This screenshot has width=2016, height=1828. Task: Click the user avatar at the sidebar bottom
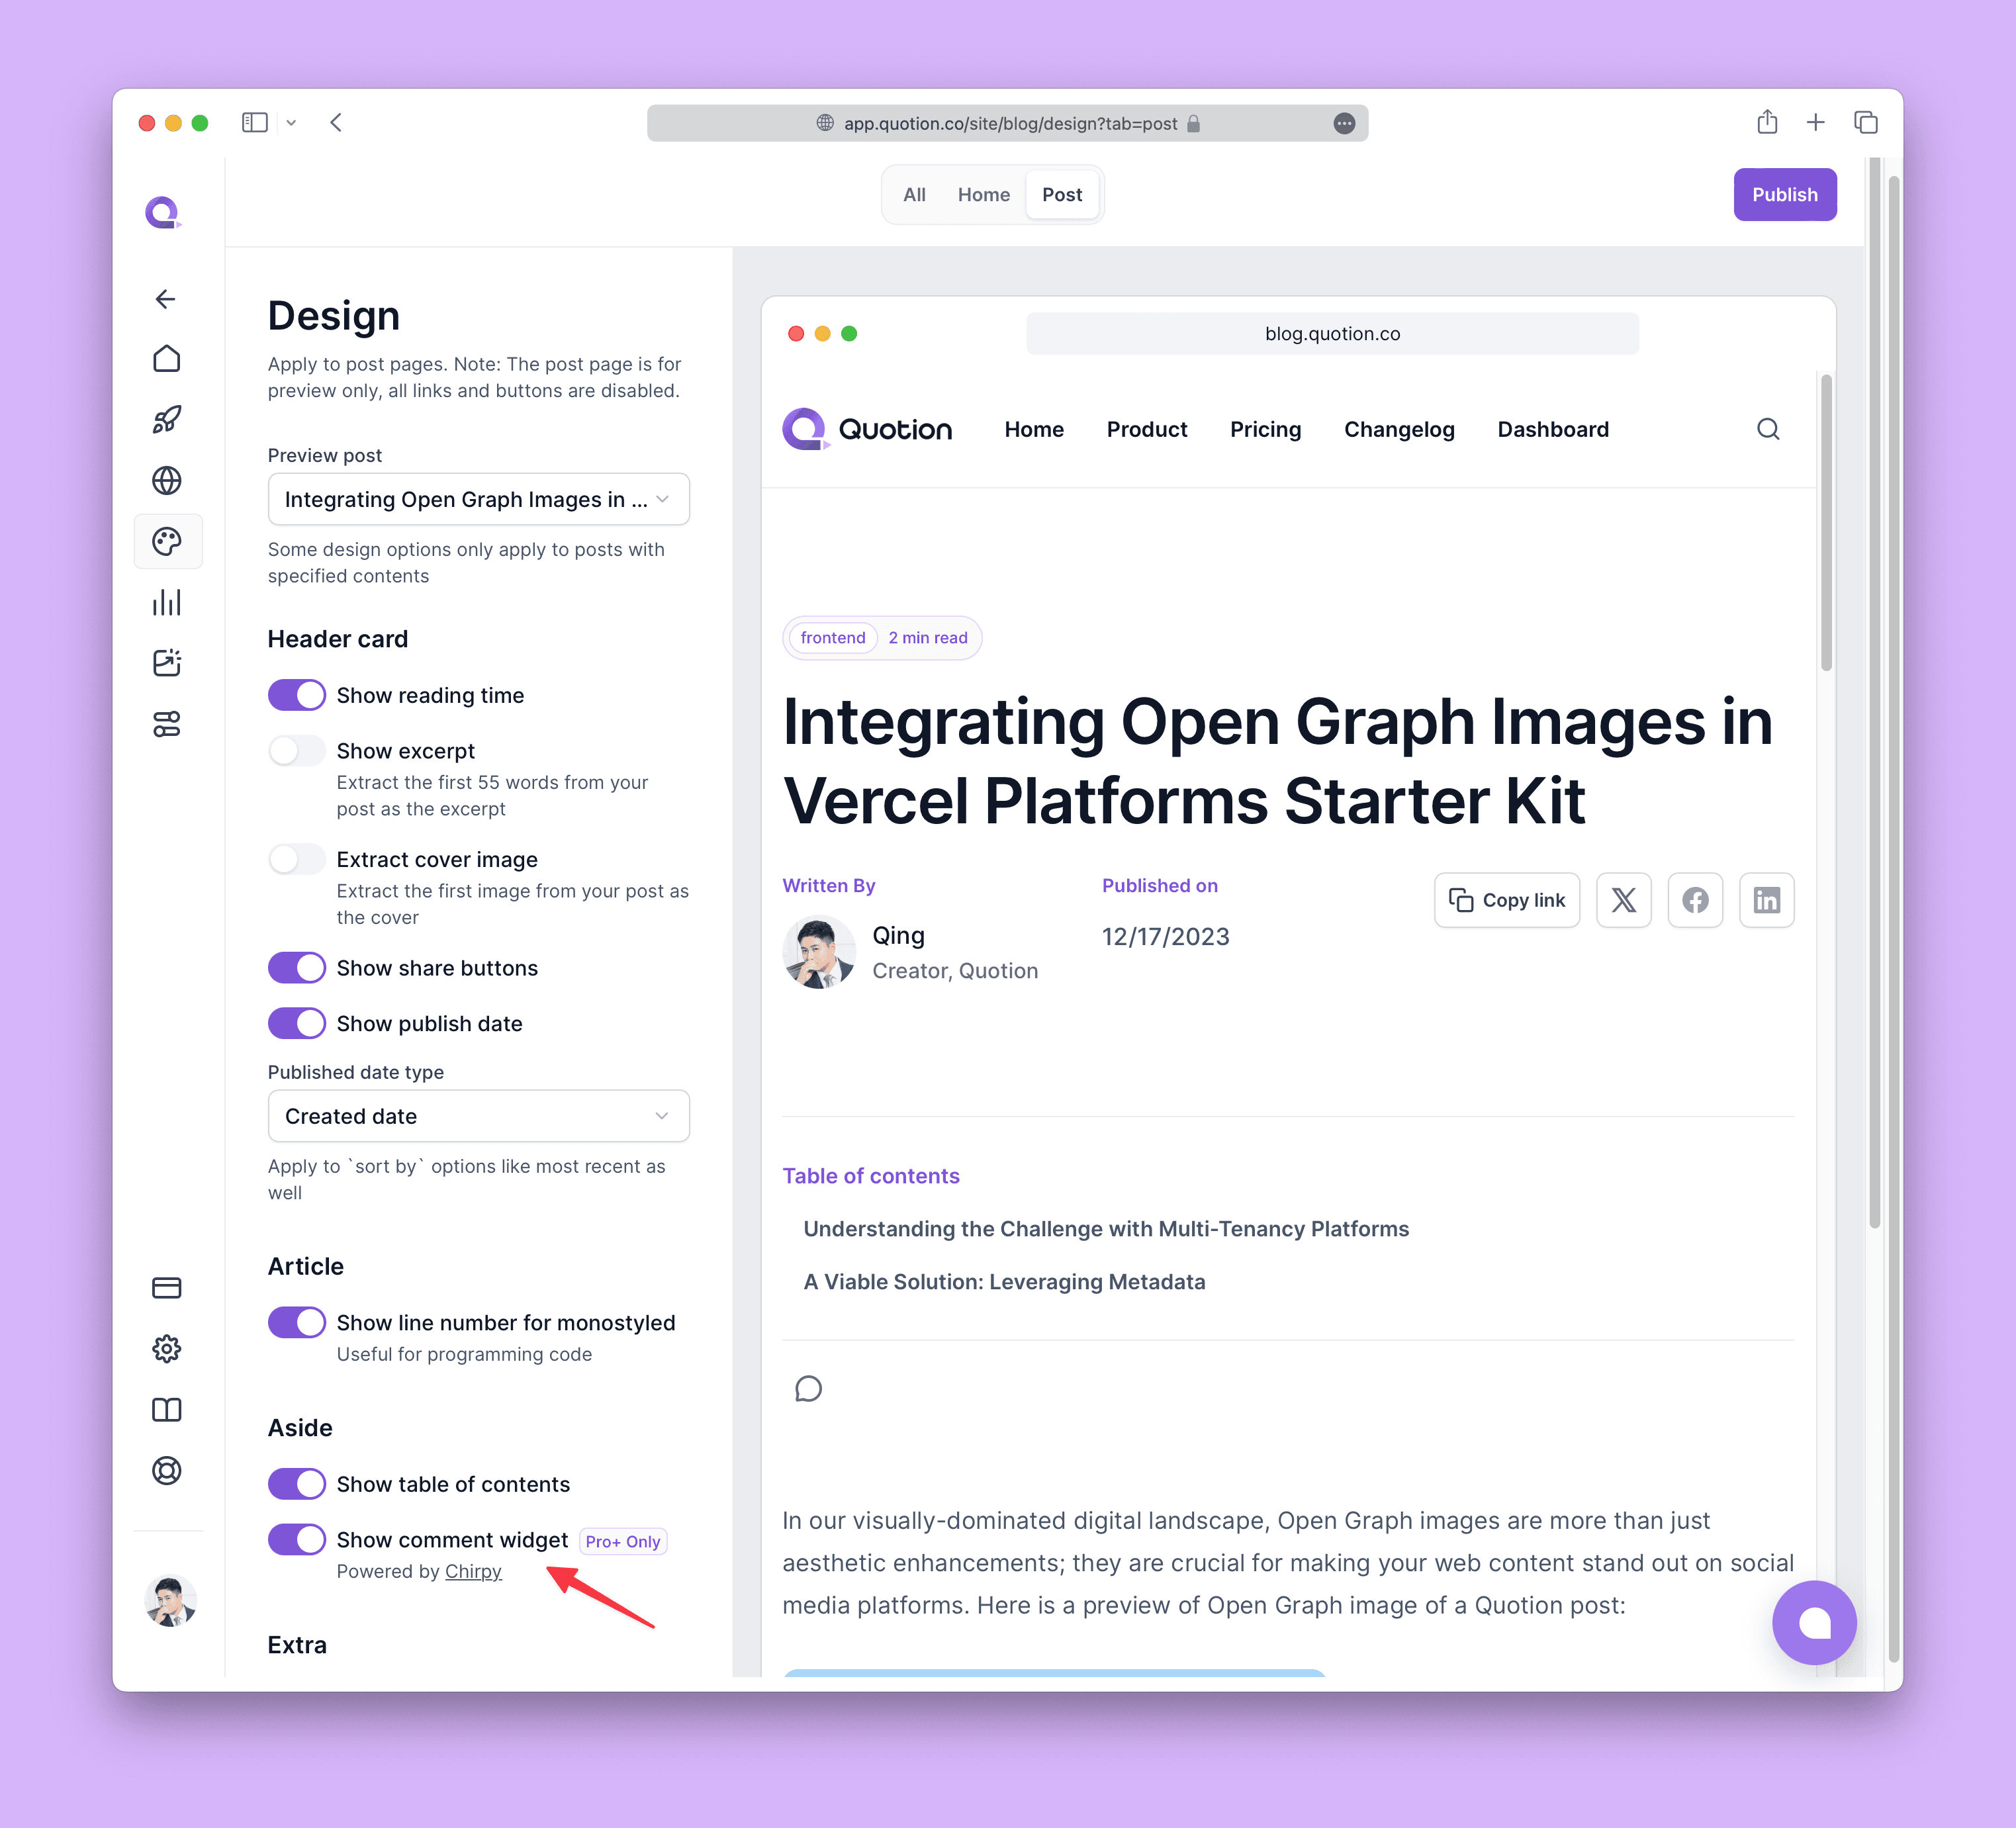170,1601
